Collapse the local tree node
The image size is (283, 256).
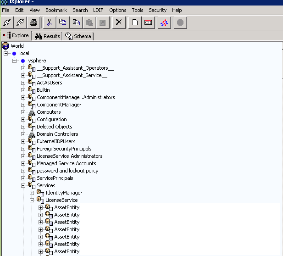click(x=6, y=53)
